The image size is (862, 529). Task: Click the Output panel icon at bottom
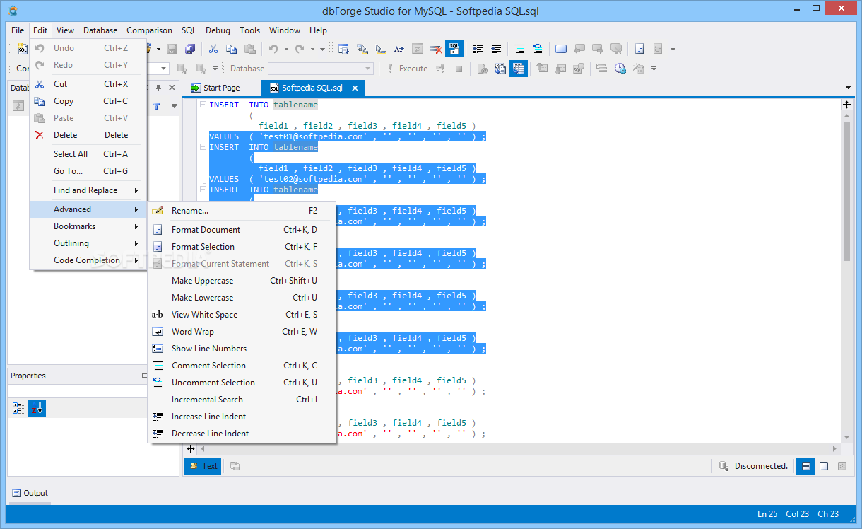point(16,493)
